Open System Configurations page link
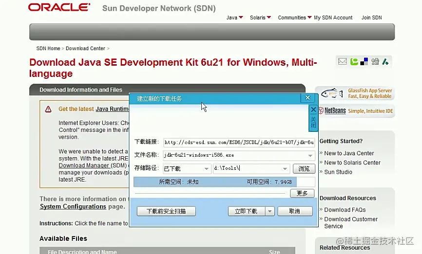 (73, 206)
